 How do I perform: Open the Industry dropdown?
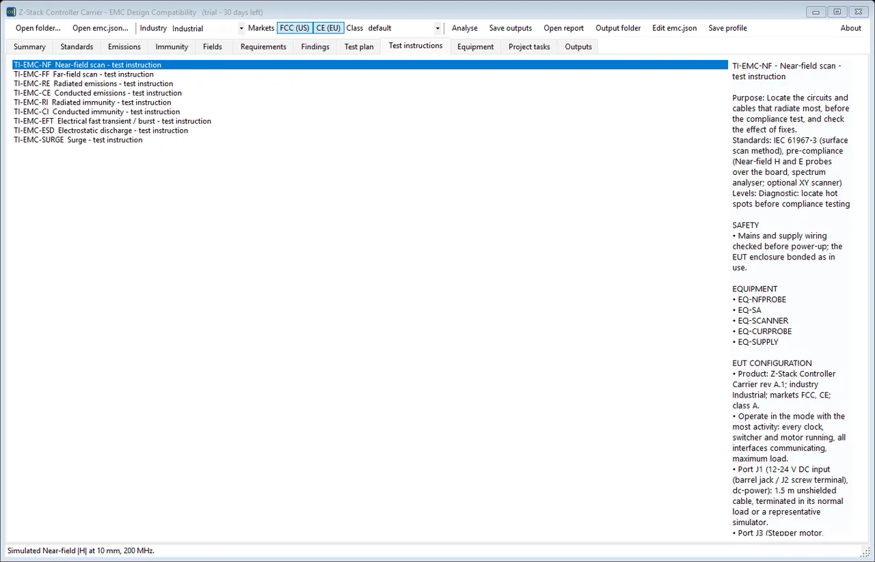coord(208,29)
